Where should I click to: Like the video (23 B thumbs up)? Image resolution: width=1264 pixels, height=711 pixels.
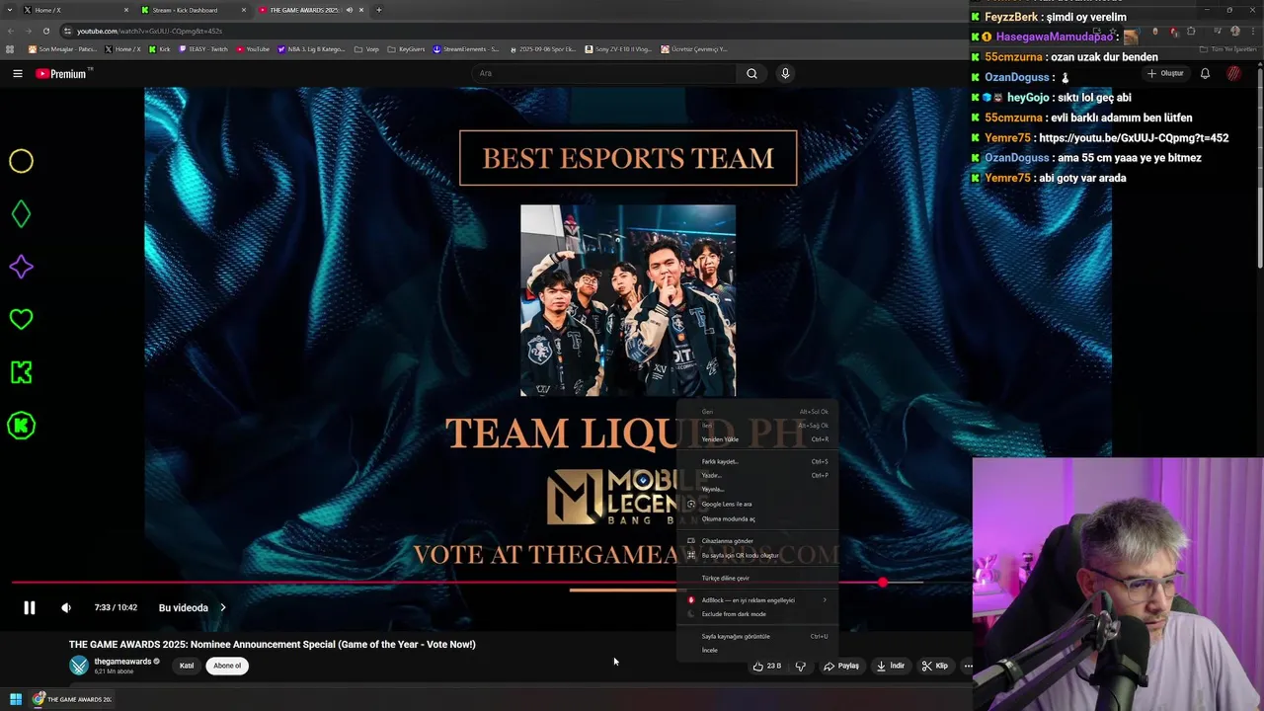coord(766,666)
